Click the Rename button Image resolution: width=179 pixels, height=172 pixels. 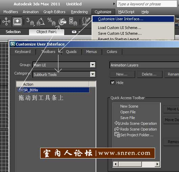(x=172, y=74)
